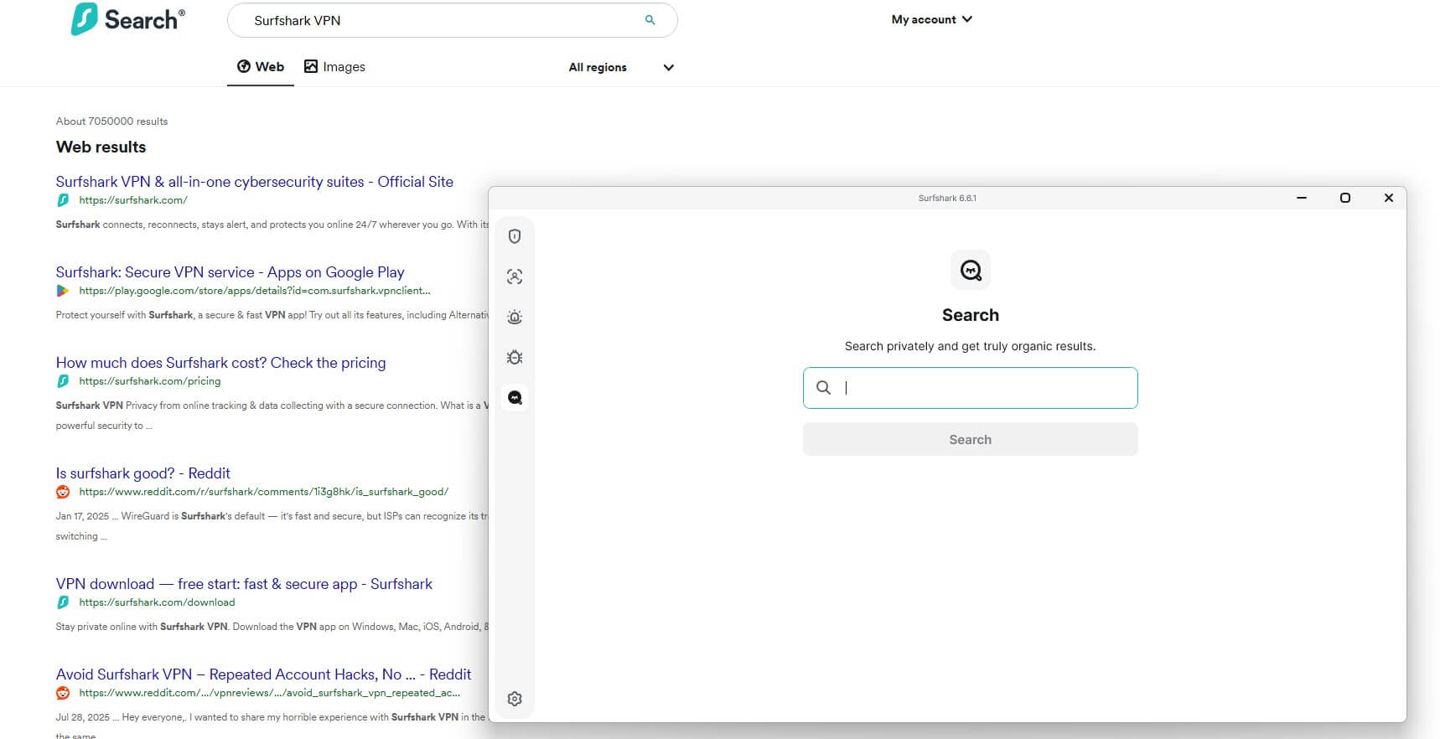The height and width of the screenshot is (739, 1440).
Task: Open Surfshark app settings gear
Action: [515, 699]
